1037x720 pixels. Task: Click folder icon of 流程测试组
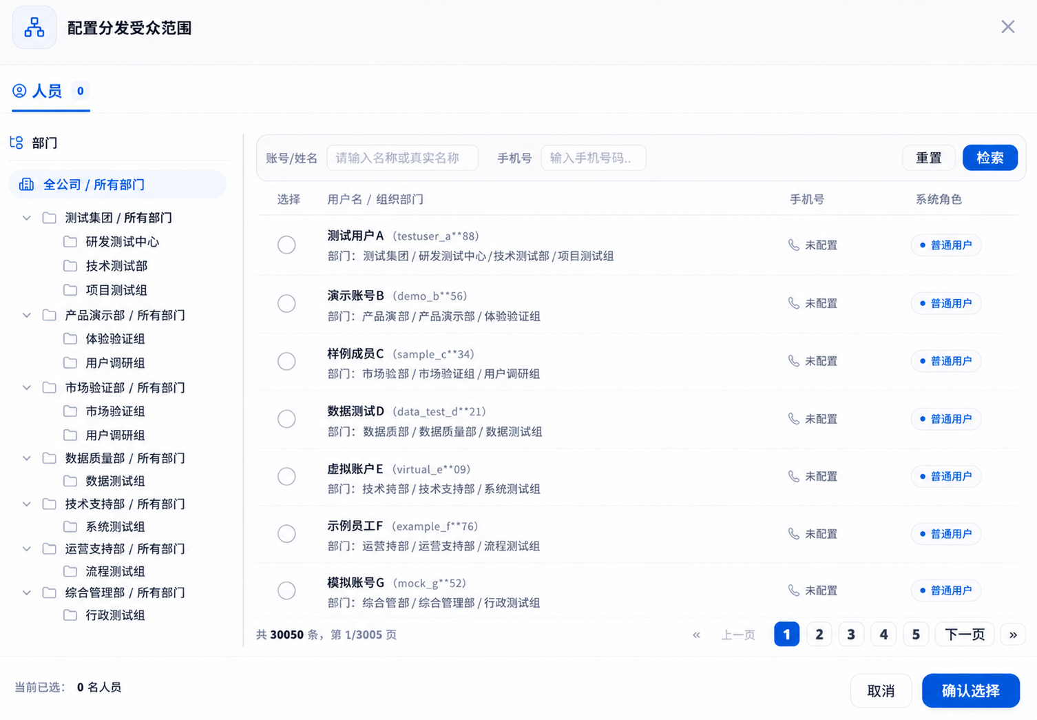(70, 571)
